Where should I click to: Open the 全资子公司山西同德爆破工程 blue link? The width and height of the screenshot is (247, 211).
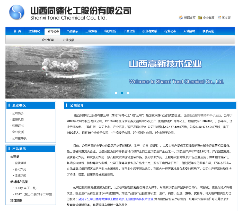(x=116, y=199)
